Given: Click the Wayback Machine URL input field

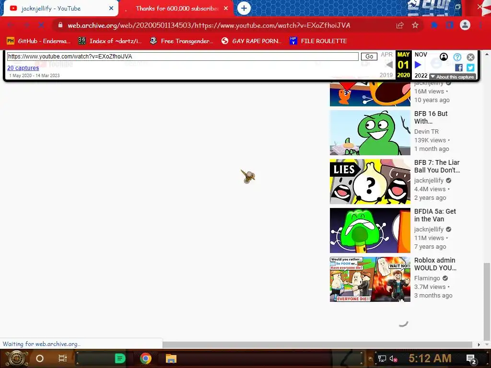Looking at the screenshot, I should tap(183, 57).
